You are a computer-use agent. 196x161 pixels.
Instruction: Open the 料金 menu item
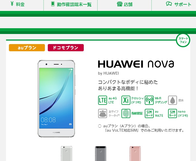pos(18,4)
